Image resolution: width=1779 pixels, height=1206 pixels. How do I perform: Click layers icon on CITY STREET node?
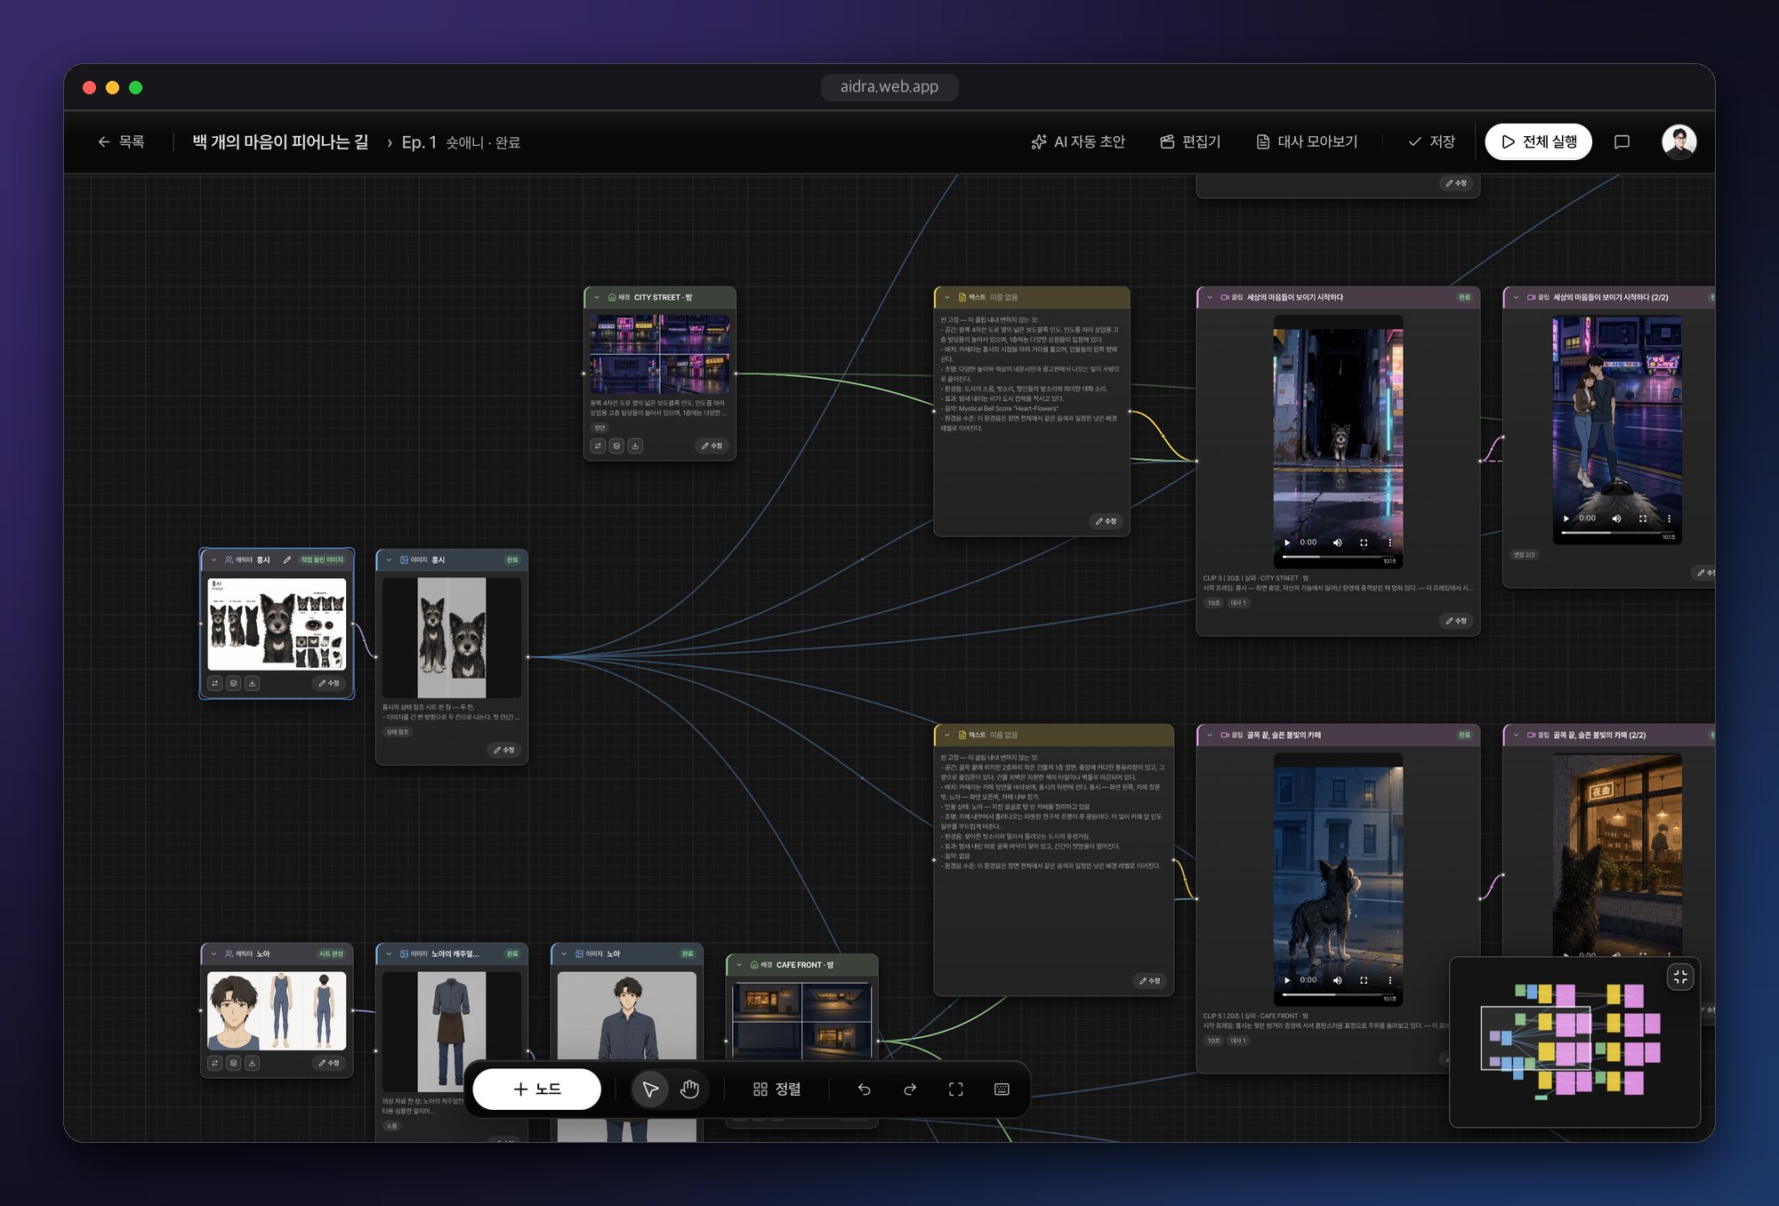click(616, 446)
